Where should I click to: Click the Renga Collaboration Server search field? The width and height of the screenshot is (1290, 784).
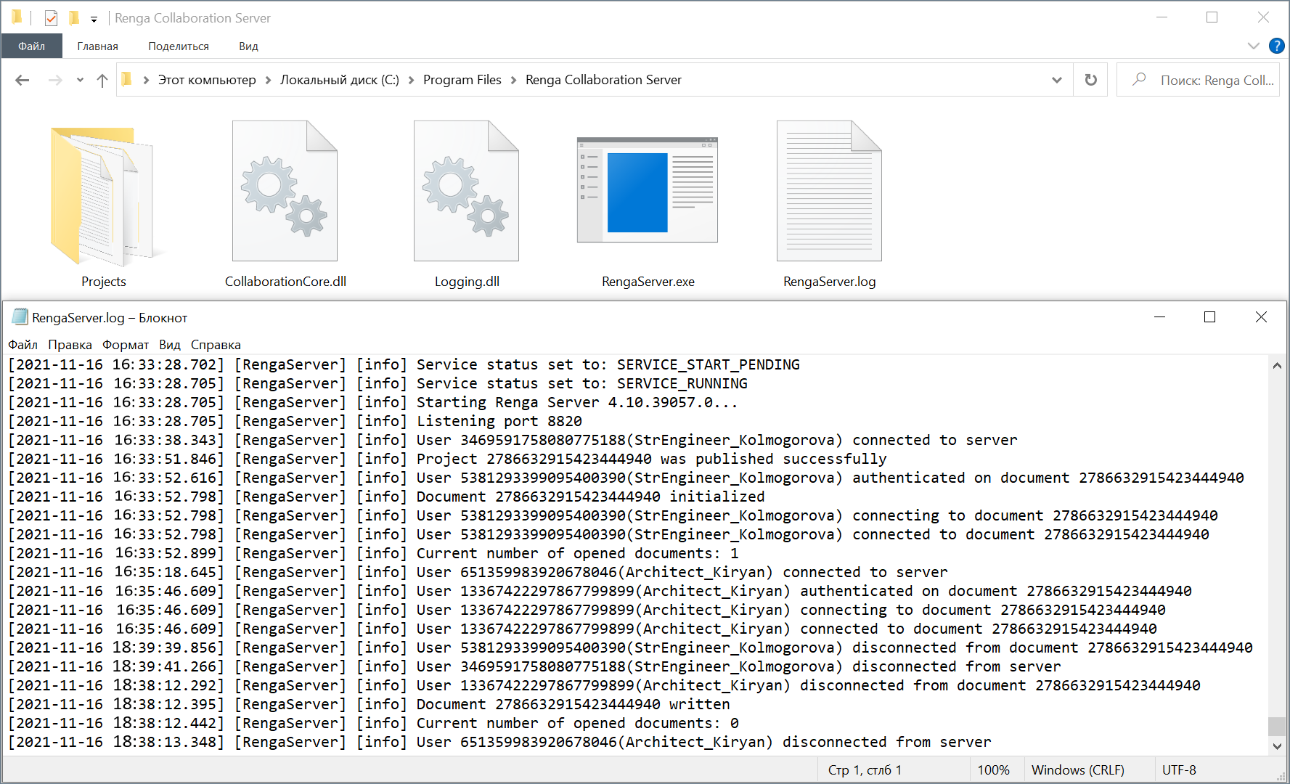tap(1198, 80)
